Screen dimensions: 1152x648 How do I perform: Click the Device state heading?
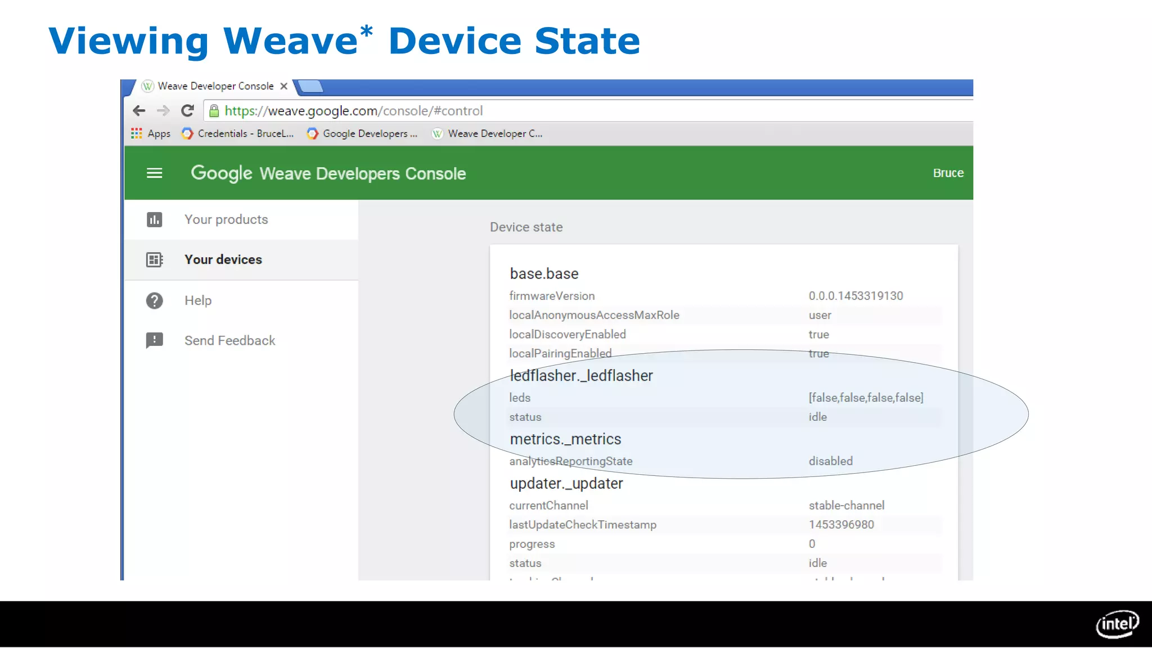click(526, 227)
